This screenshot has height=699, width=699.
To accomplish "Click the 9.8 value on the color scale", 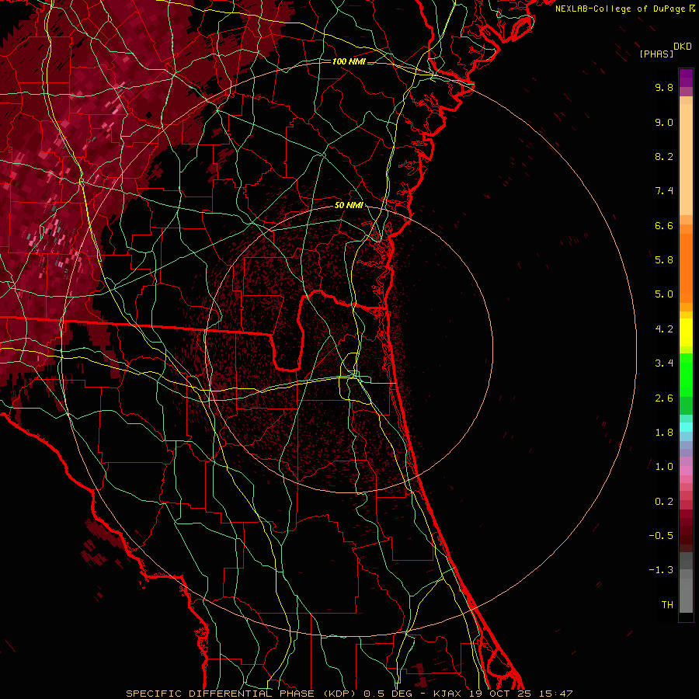I will coord(664,87).
